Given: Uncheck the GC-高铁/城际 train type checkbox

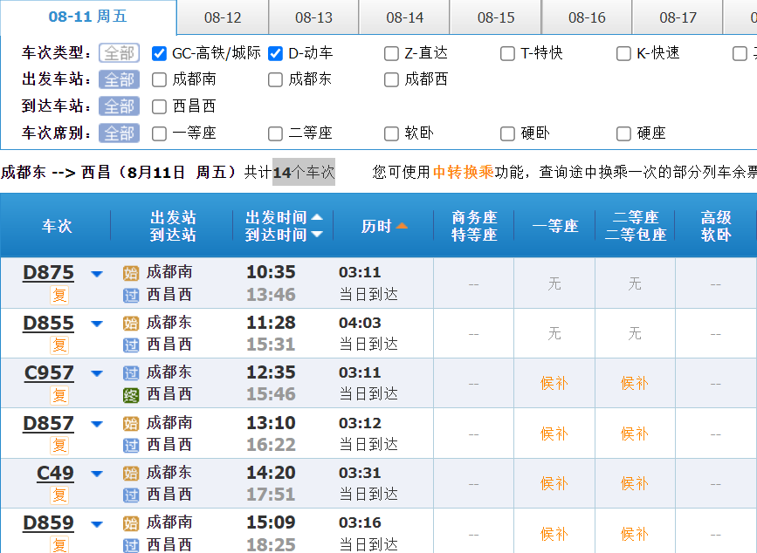Looking at the screenshot, I should click(x=159, y=53).
